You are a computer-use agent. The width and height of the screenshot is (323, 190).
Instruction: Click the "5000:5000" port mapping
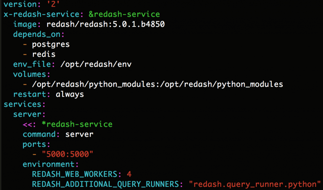(x=68, y=154)
